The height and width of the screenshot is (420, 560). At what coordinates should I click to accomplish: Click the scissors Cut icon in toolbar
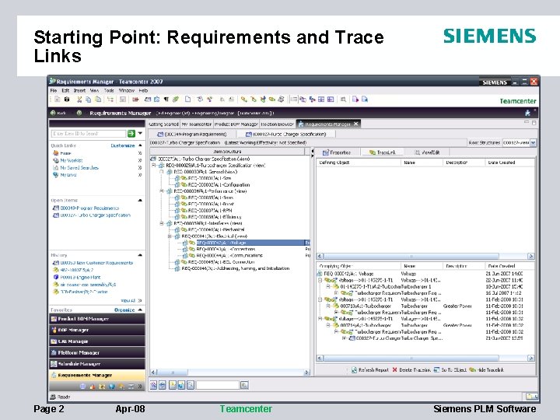click(x=79, y=100)
